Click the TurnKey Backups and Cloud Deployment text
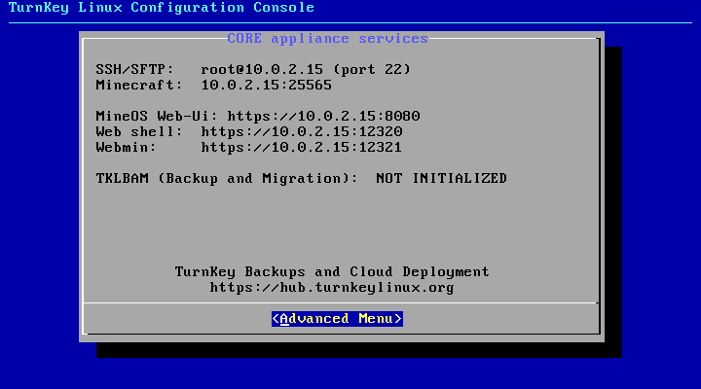 (332, 272)
